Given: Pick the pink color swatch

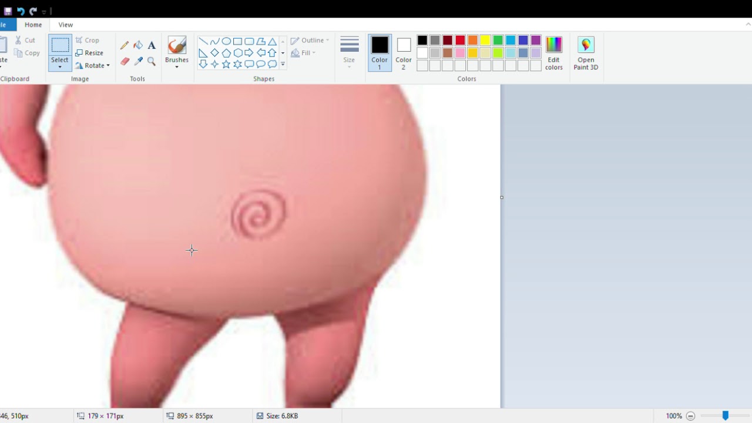Looking at the screenshot, I should [x=460, y=53].
